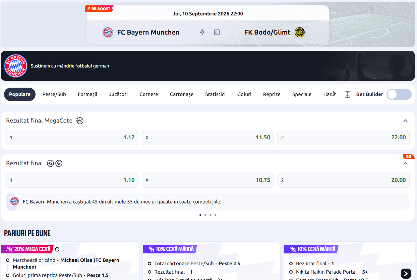Click the FC Bayern Munchen crest in header
Image resolution: width=417 pixels, height=280 pixels.
point(108,32)
